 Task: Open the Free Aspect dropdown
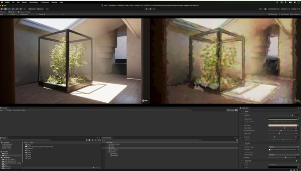(x=28, y=14)
